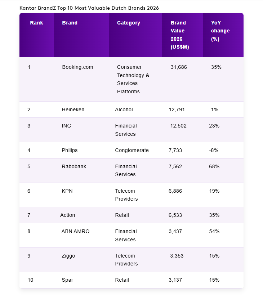Click the Brand column header
263x295 pixels.
pos(70,23)
